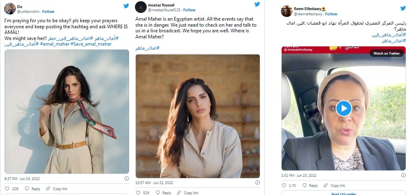415x195 pixels.
Task: Click the Twitter bird on Reem Elfeshawy's tweet
Action: (403, 8)
